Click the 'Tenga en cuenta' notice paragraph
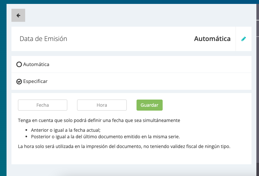The image size is (259, 176). [x=99, y=120]
